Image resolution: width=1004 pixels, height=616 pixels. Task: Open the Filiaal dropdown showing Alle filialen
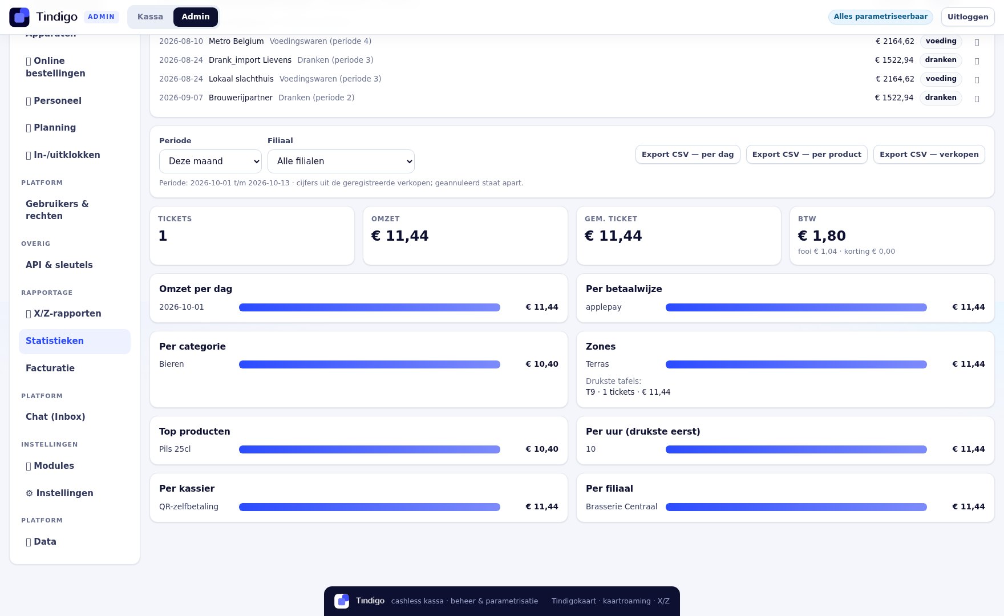click(x=341, y=161)
